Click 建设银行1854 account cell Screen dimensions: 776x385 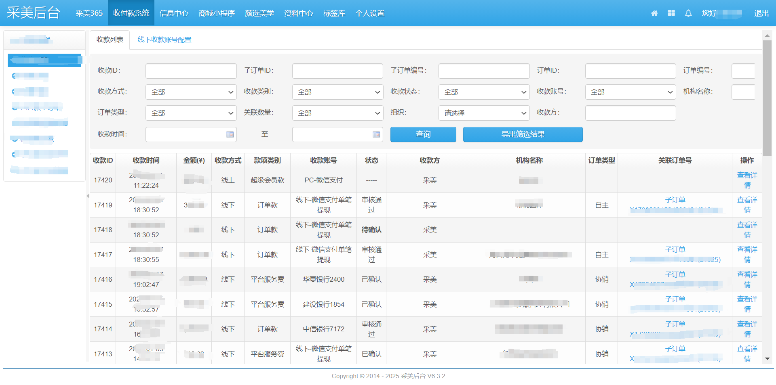pyautogui.click(x=323, y=304)
